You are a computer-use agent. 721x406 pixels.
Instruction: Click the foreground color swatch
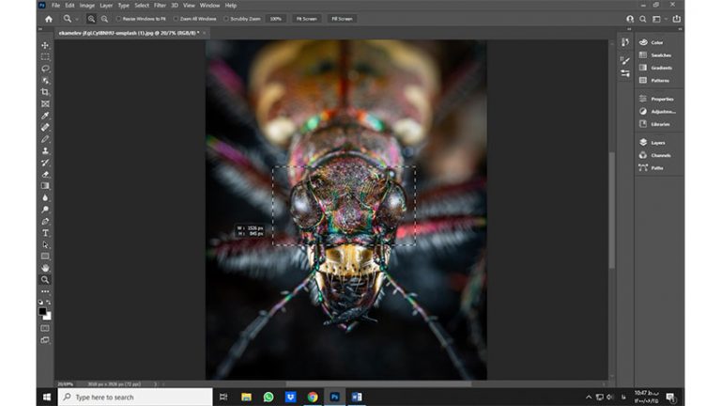click(x=43, y=312)
